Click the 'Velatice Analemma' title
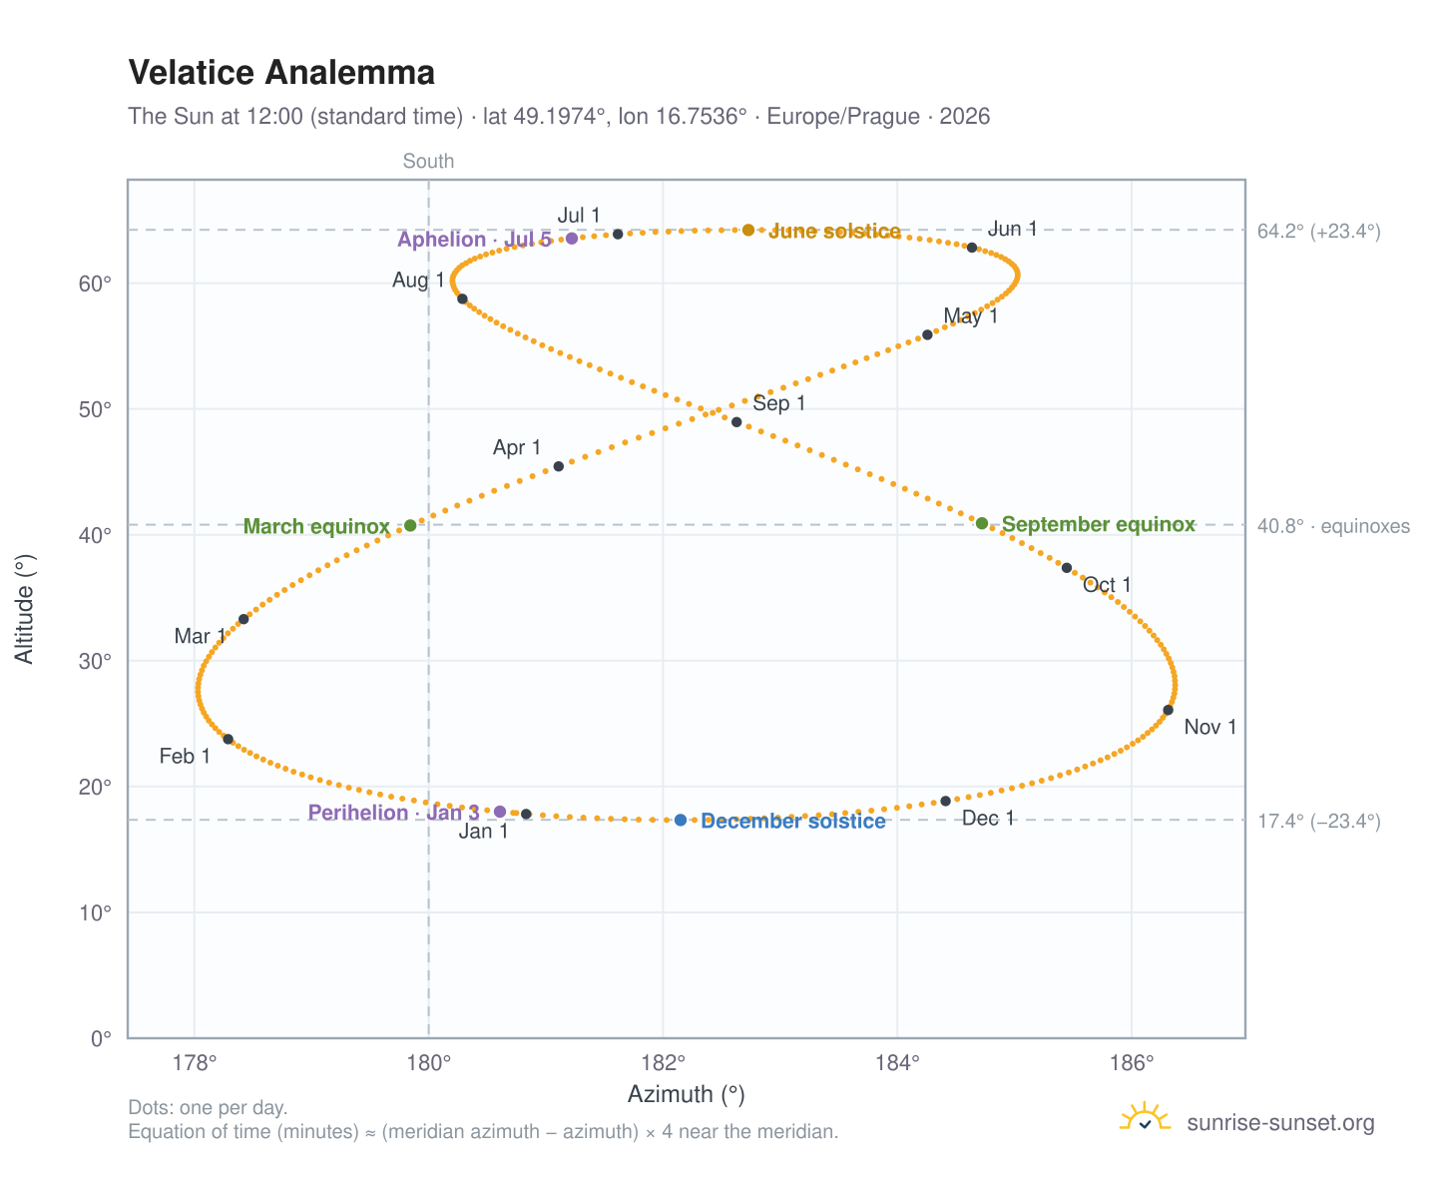The image size is (1445, 1186). [282, 73]
